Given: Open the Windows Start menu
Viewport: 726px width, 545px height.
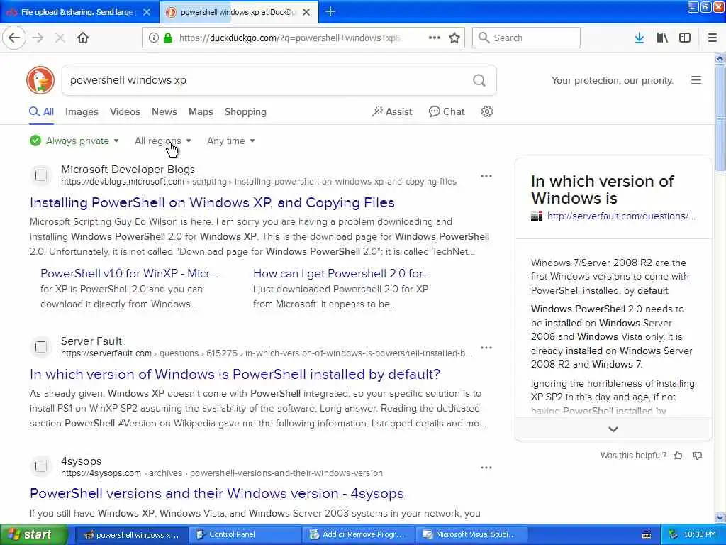Looking at the screenshot, I should 34,535.
